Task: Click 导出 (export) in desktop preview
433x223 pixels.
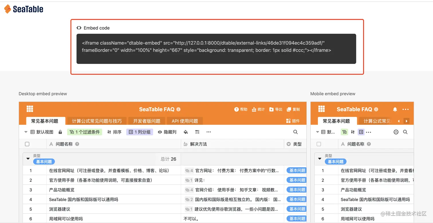Action: (x=276, y=109)
